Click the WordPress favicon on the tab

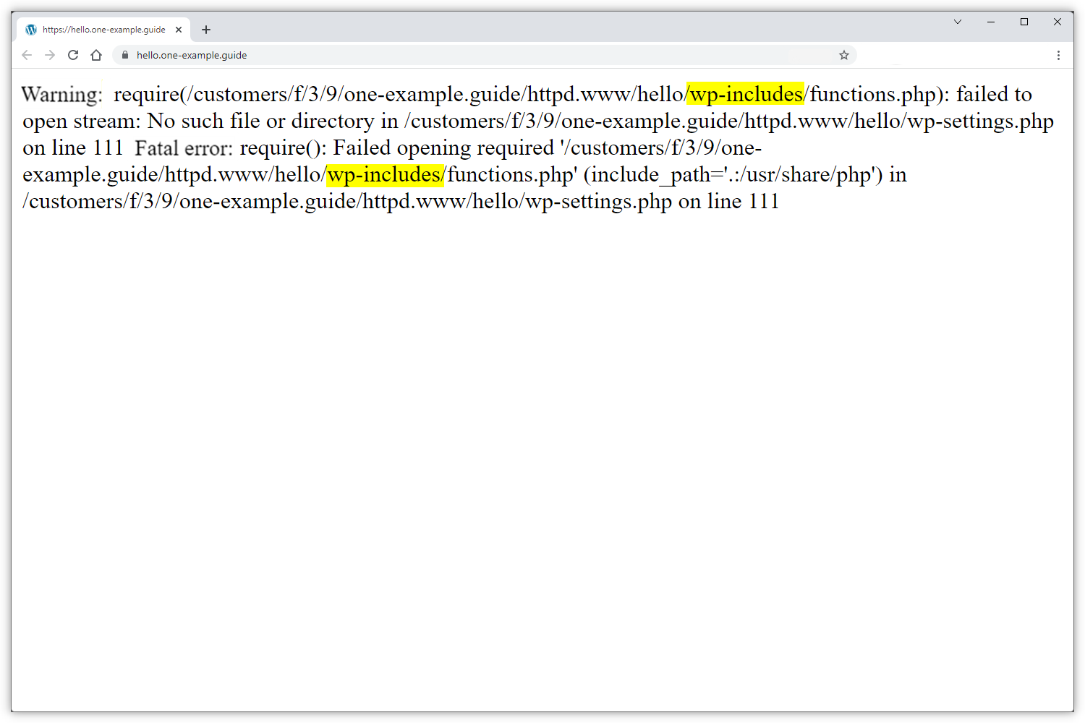pos(30,30)
